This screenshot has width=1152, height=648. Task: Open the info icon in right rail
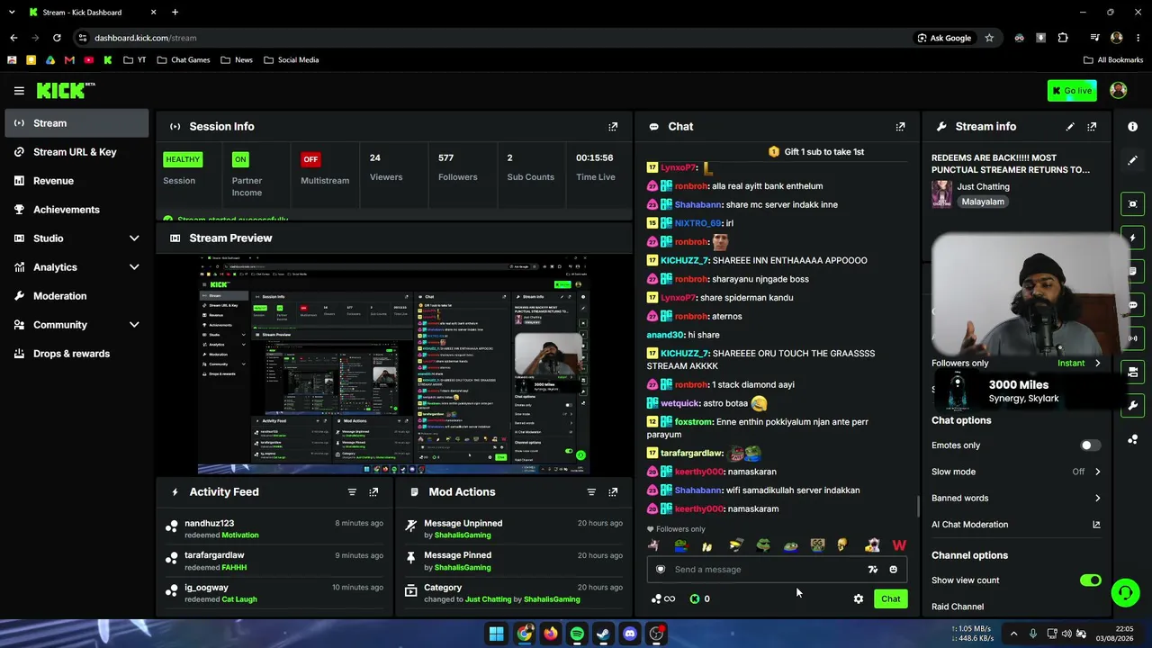1132,127
